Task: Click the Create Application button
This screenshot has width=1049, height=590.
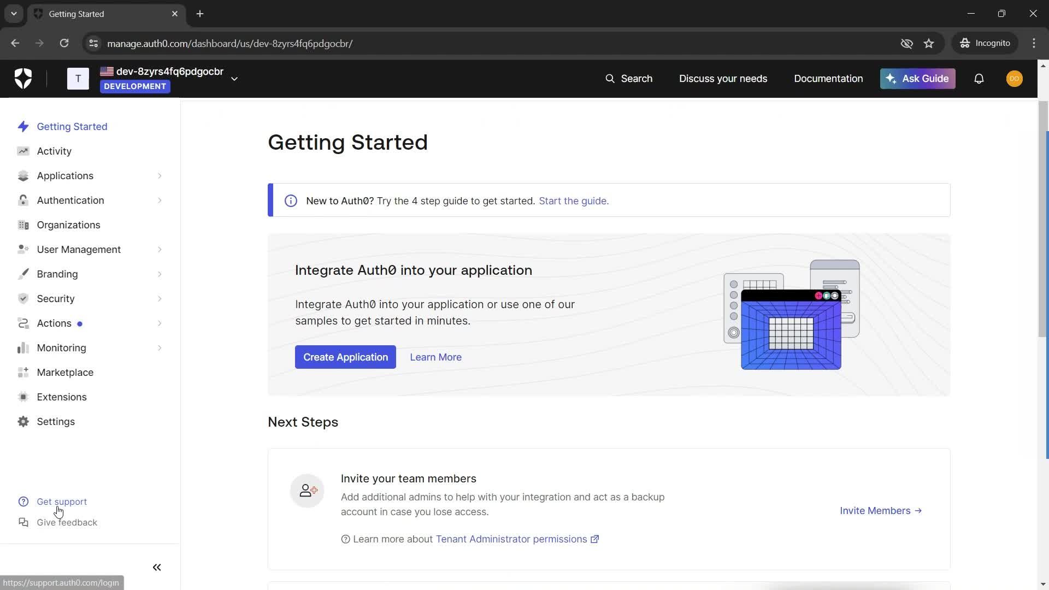Action: [345, 357]
